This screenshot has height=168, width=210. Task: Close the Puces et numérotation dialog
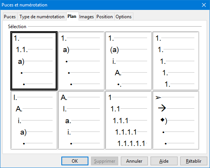[204, 5]
